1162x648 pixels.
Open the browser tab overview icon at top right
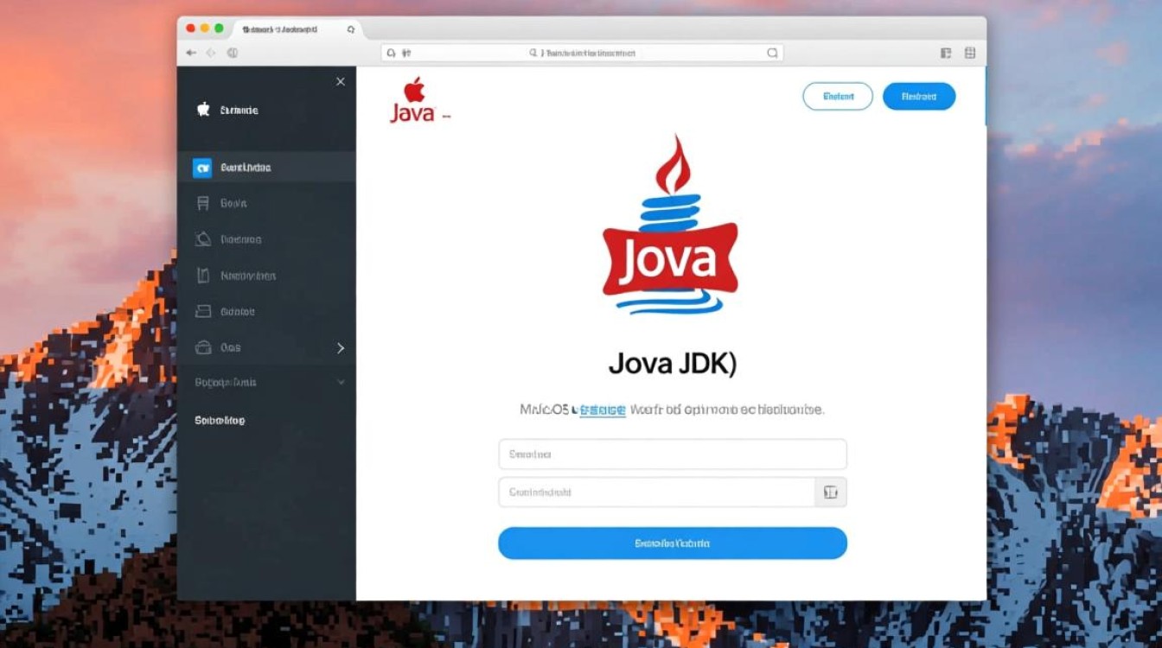coord(970,52)
